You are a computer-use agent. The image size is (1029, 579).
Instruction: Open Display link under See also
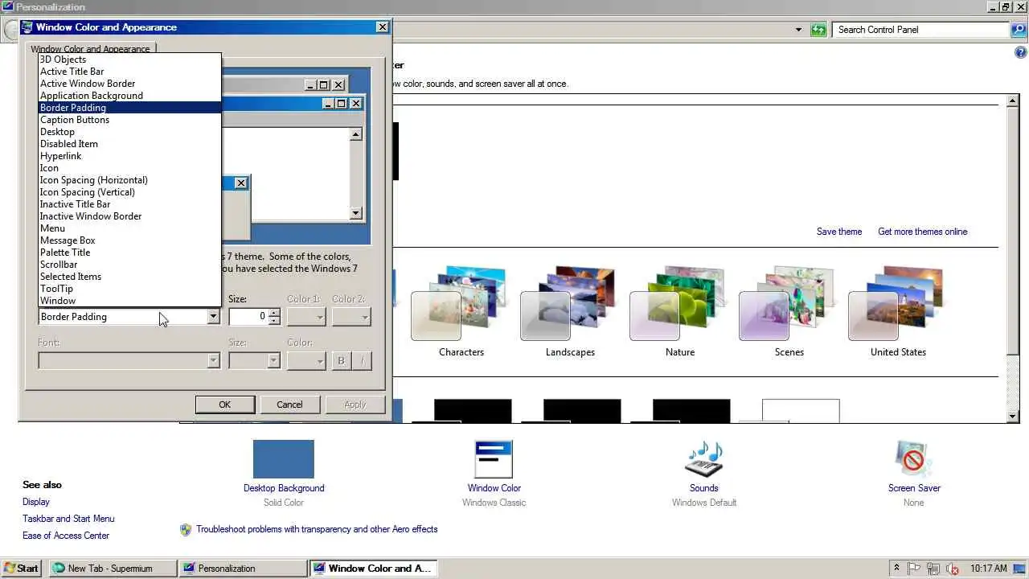click(x=36, y=502)
